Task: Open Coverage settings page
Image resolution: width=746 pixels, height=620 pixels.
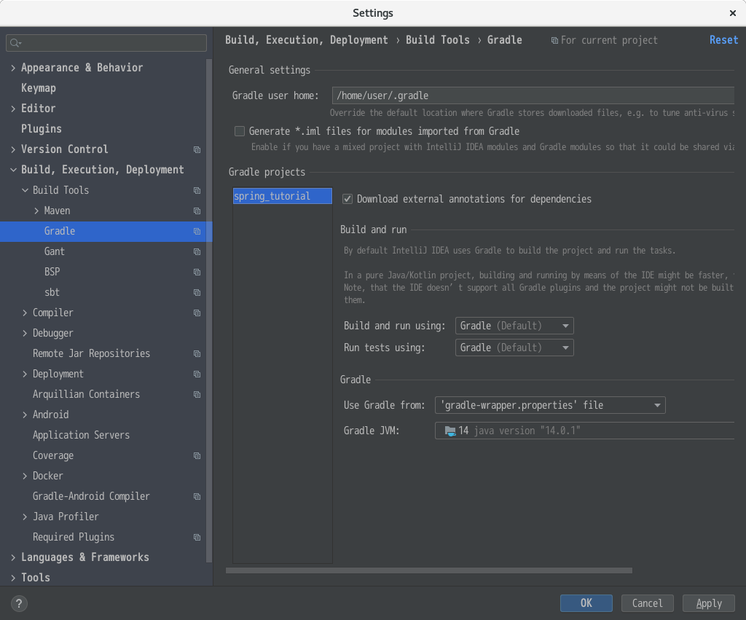Action: [x=52, y=455]
